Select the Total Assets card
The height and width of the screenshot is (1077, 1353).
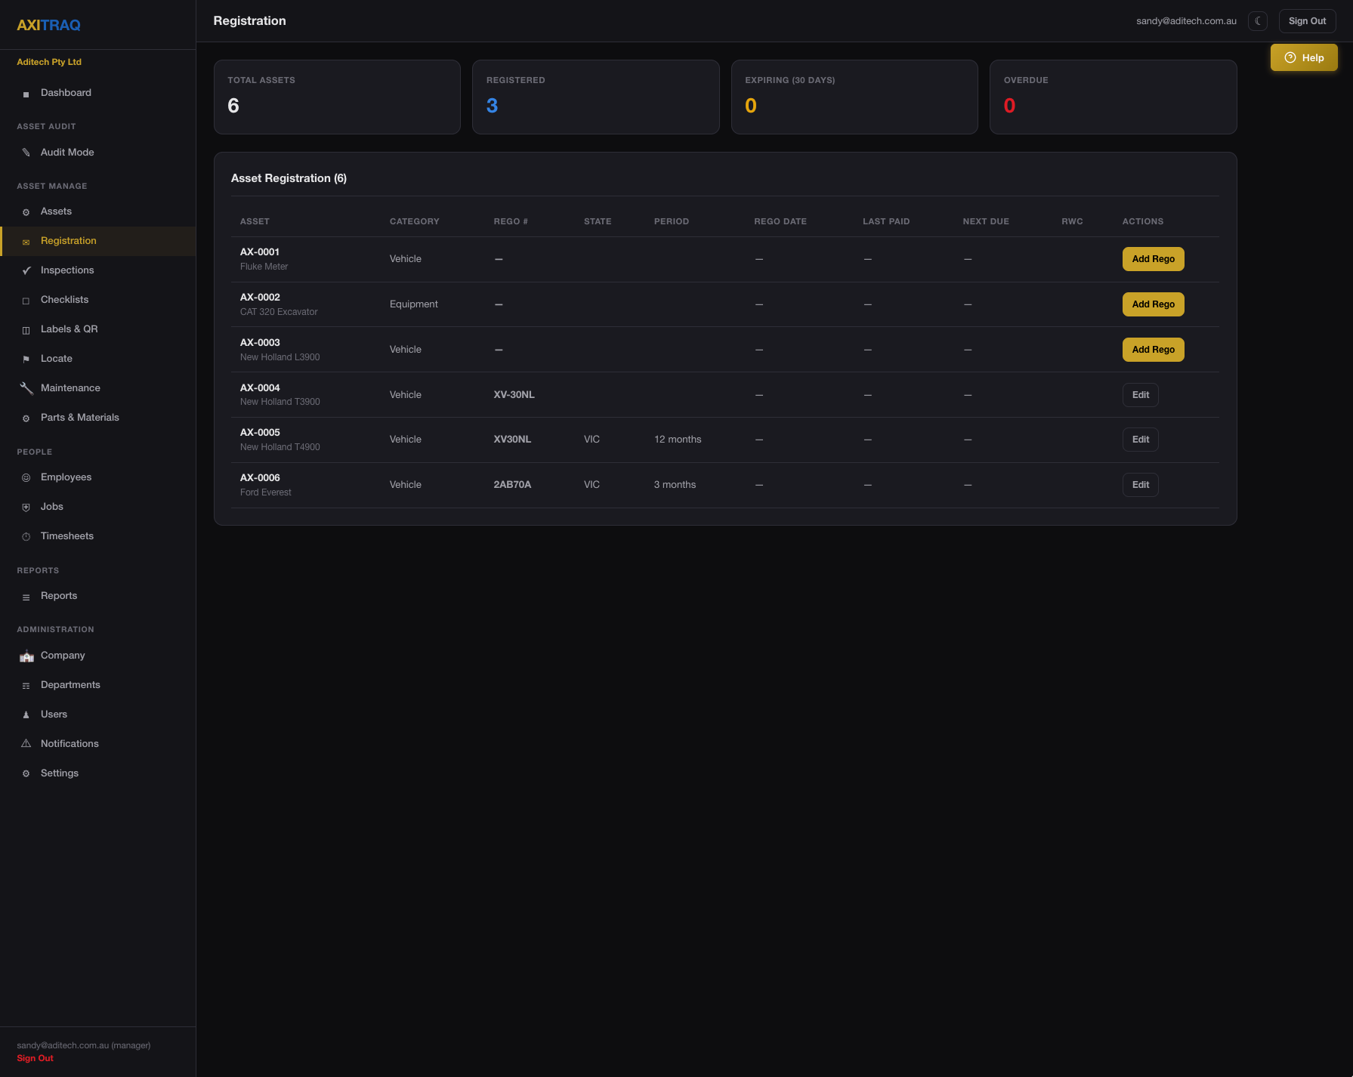point(337,97)
